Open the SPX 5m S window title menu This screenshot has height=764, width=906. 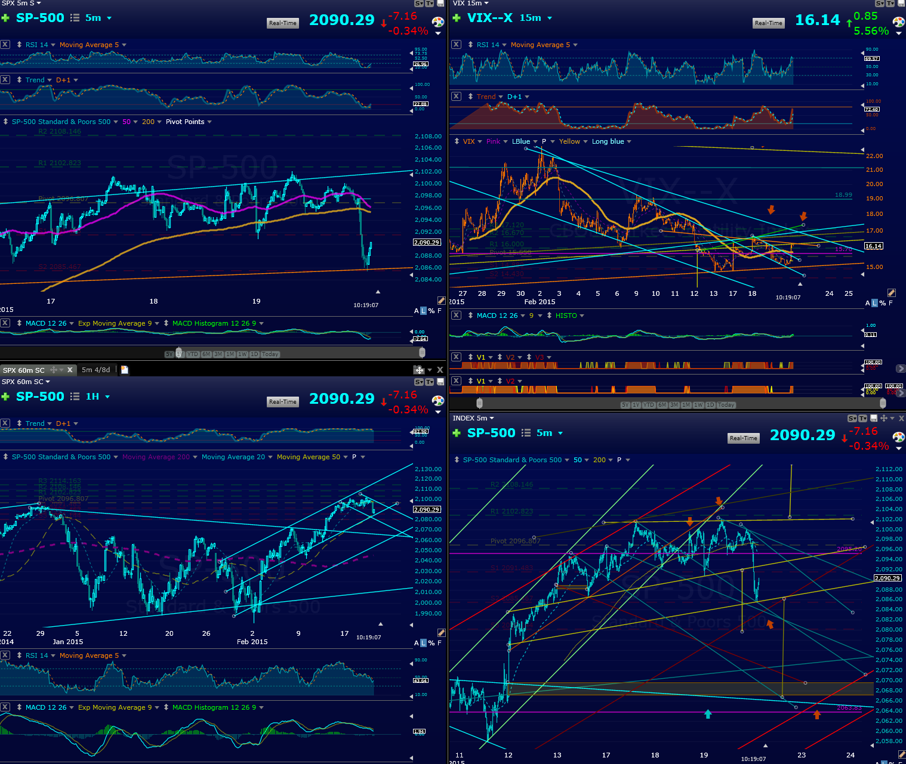point(21,4)
